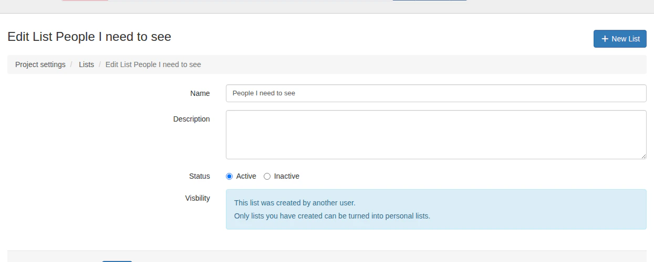Click 'Only lists you have created' notice text
This screenshot has height=262, width=654.
point(332,216)
